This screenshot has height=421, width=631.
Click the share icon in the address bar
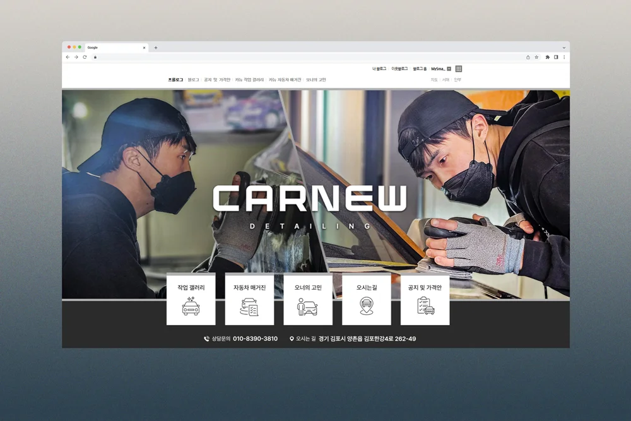pos(528,57)
